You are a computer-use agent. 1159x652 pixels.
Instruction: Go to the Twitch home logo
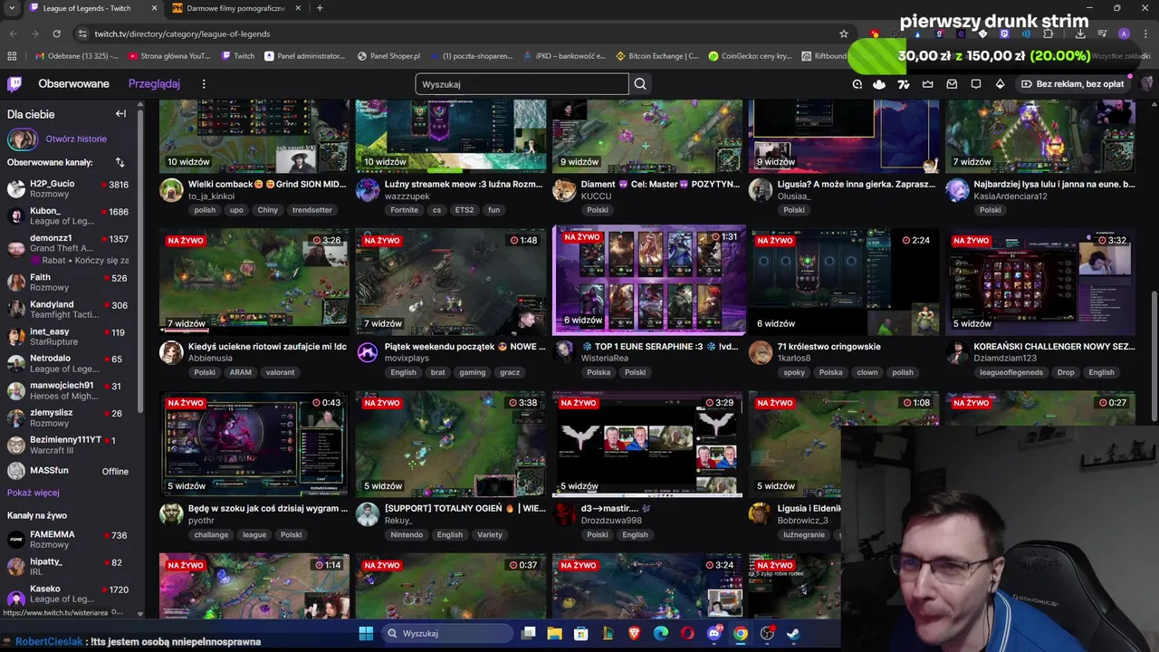[14, 84]
